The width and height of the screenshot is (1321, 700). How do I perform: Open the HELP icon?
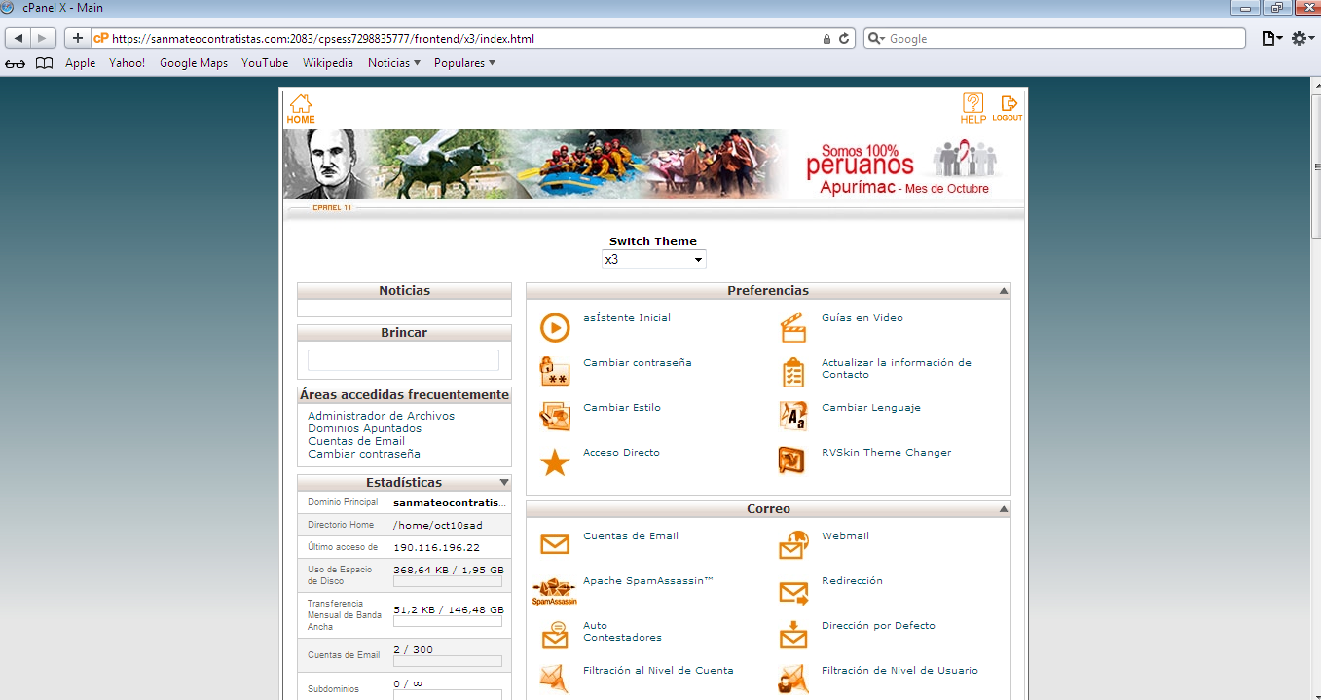pyautogui.click(x=972, y=104)
